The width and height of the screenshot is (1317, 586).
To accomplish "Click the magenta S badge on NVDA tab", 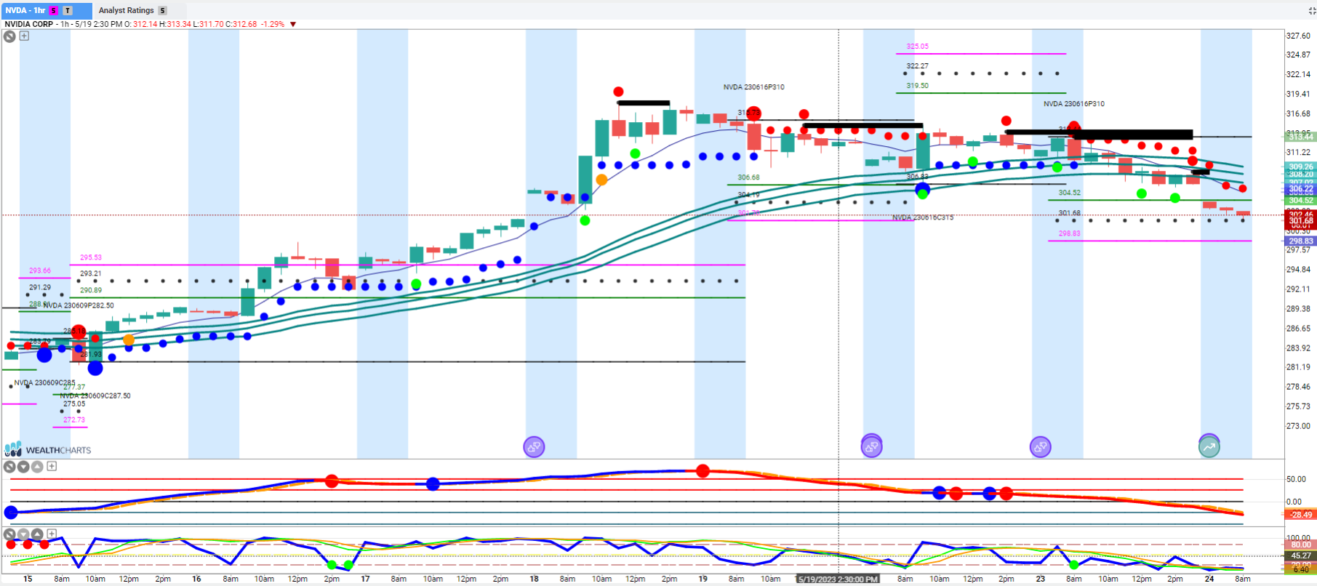I will click(x=54, y=10).
